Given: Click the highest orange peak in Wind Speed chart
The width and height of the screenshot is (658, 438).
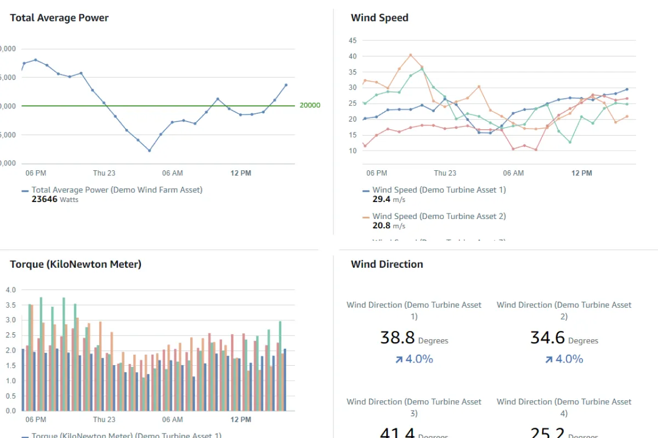Looking at the screenshot, I should pos(411,55).
